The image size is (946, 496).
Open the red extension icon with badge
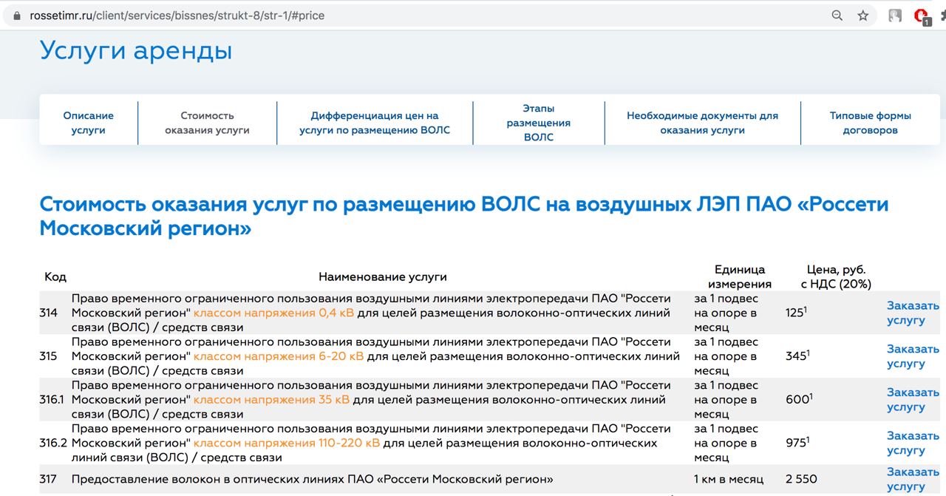tap(922, 16)
